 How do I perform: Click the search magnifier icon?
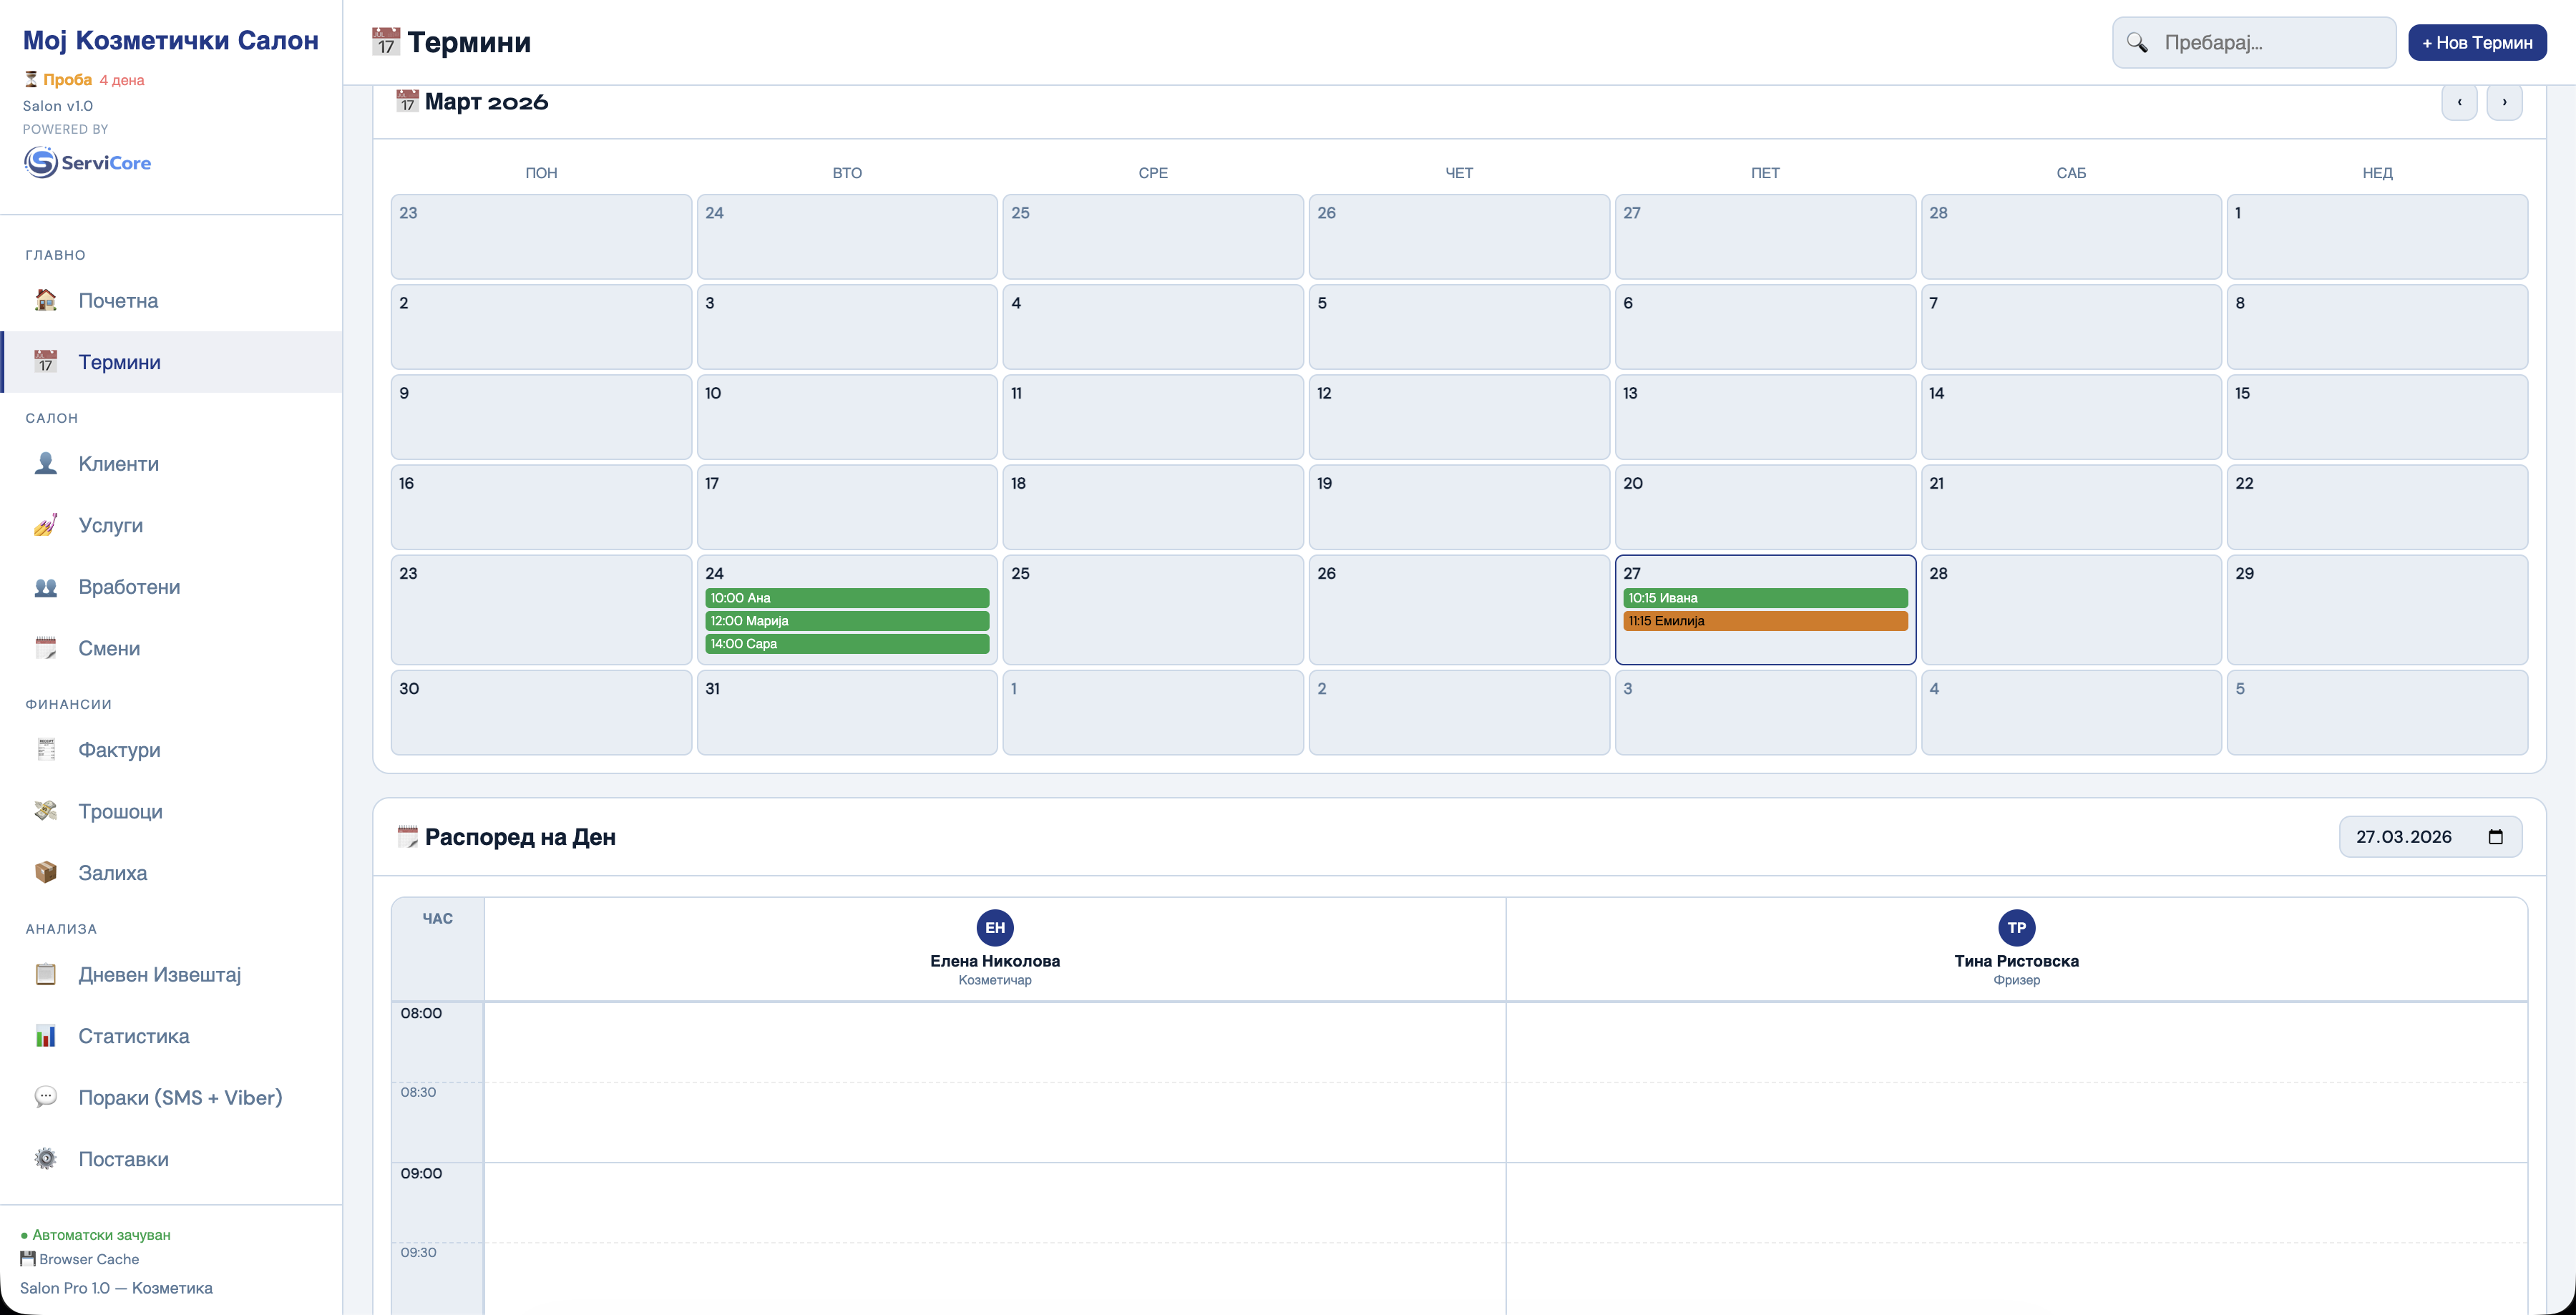click(x=2137, y=42)
